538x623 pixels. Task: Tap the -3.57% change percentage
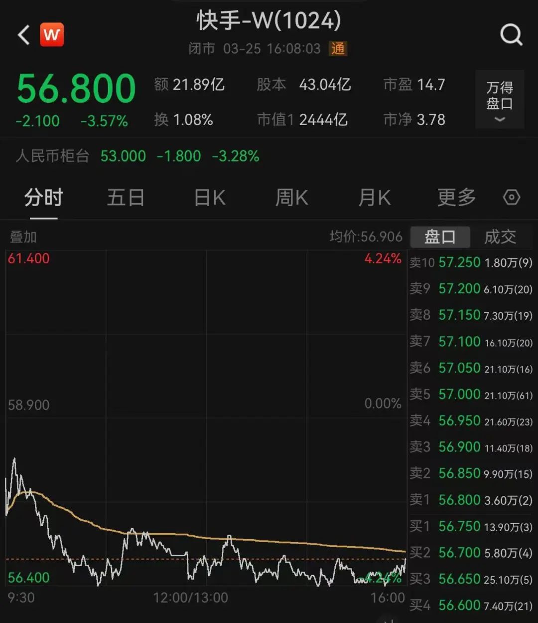tap(104, 121)
